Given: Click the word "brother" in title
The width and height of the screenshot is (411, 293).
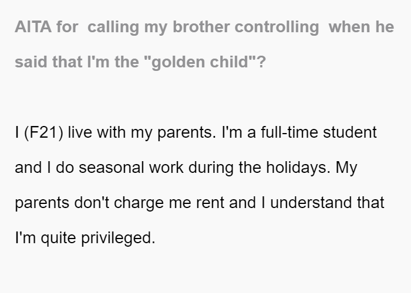Looking at the screenshot, I should click(x=201, y=27).
